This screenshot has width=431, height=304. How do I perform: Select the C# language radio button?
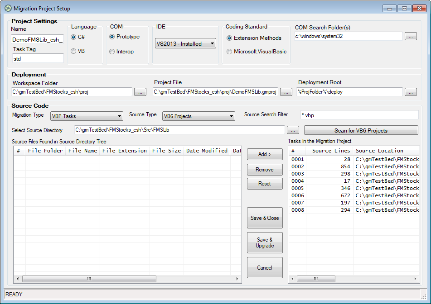[x=73, y=37]
